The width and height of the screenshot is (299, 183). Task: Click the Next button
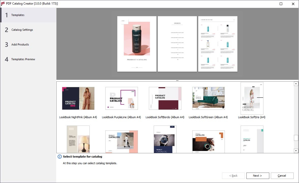coord(257,176)
